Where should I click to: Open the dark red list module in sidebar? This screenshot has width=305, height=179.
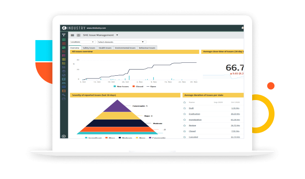point(63,51)
